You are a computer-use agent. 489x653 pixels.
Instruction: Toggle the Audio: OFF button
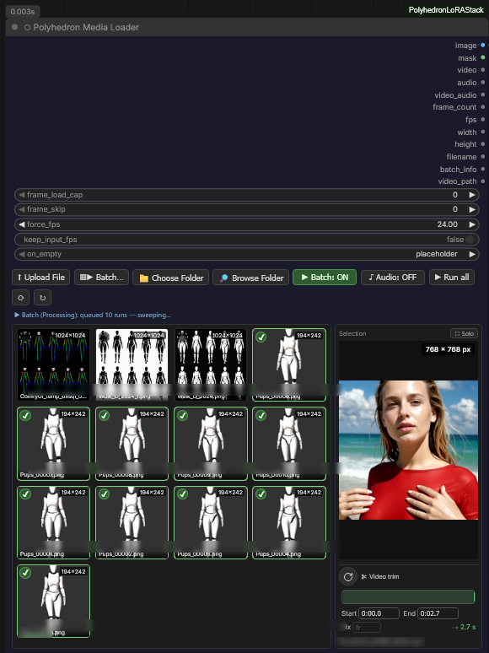(392, 278)
